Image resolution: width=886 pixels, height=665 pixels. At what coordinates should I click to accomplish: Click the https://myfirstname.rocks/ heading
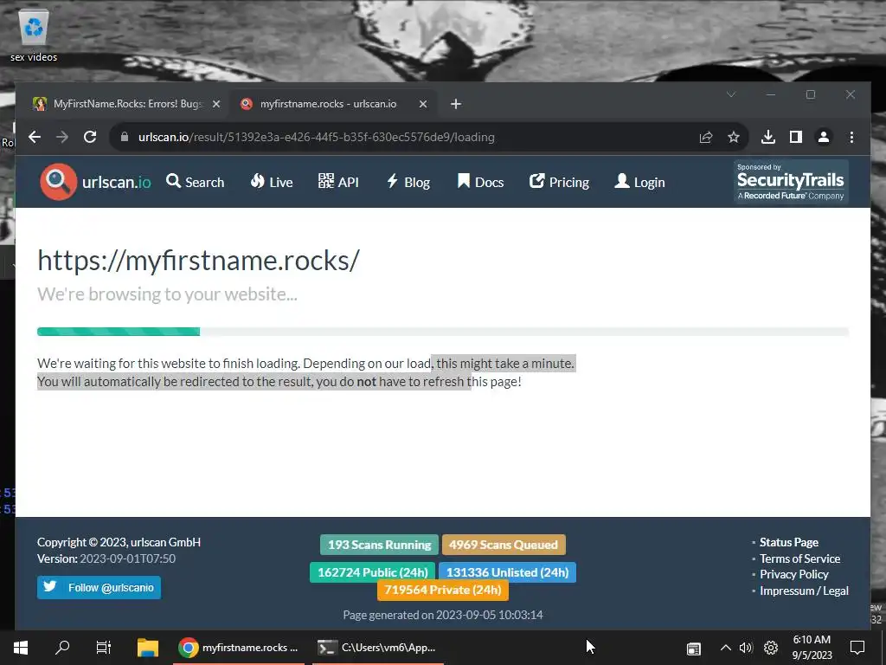(198, 260)
